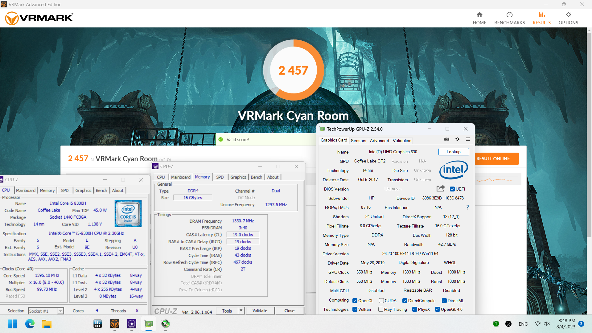
Task: Click green T tray icon
Action: [496, 324]
